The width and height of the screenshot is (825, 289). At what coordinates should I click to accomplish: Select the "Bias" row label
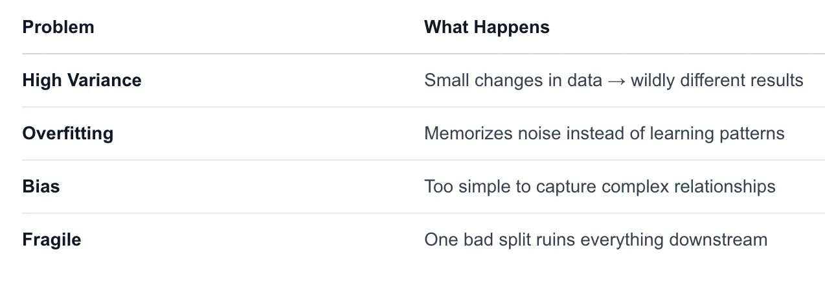(x=41, y=187)
